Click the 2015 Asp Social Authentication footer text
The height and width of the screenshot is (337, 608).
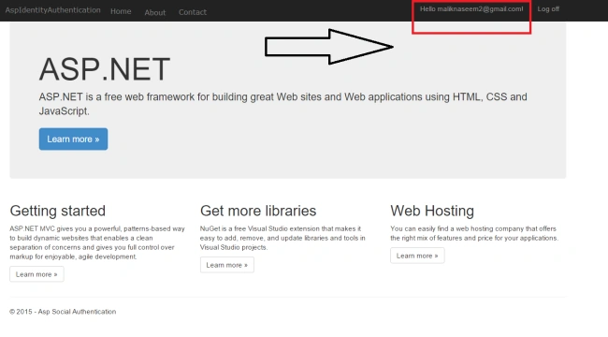tap(63, 312)
